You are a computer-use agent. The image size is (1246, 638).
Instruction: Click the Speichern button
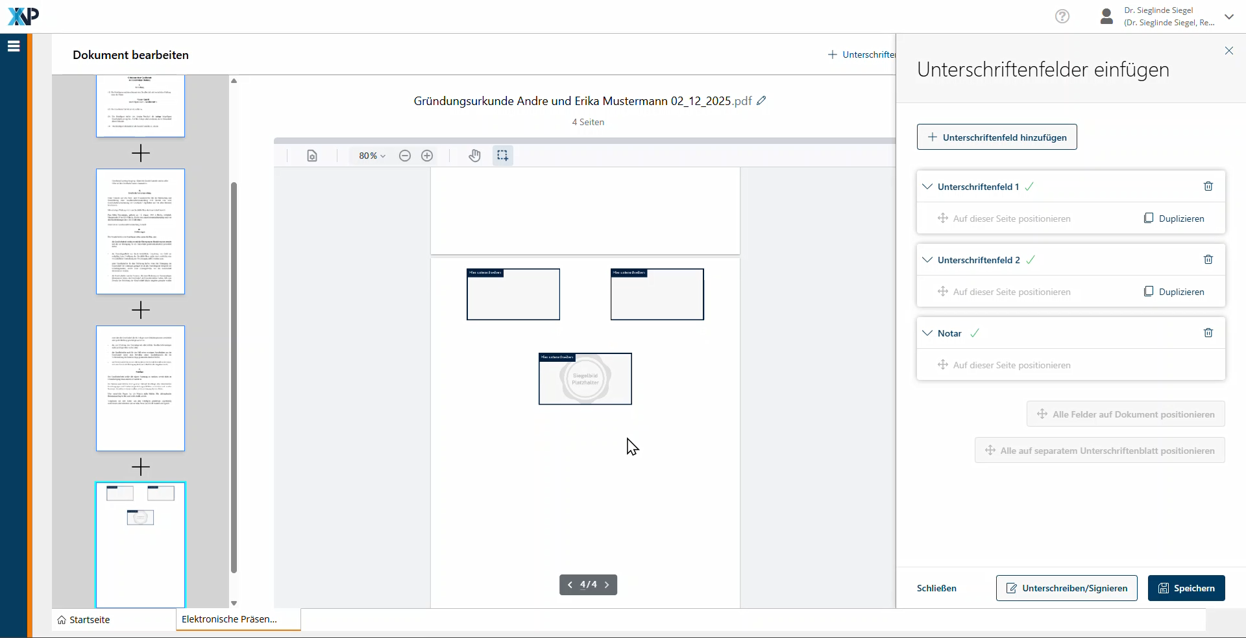(1186, 588)
